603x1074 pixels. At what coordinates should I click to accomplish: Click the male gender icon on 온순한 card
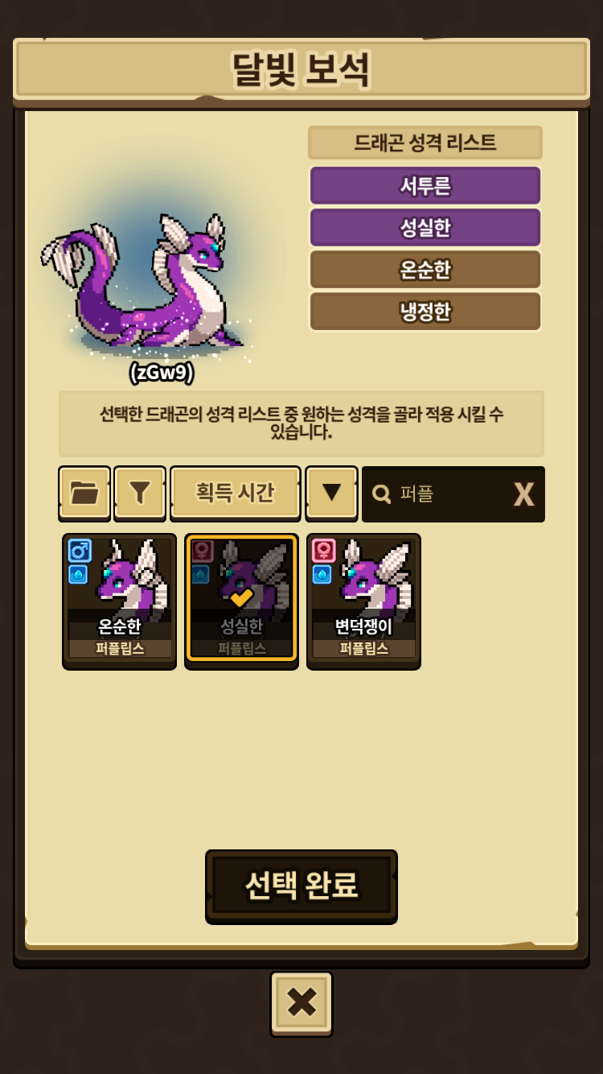(80, 551)
